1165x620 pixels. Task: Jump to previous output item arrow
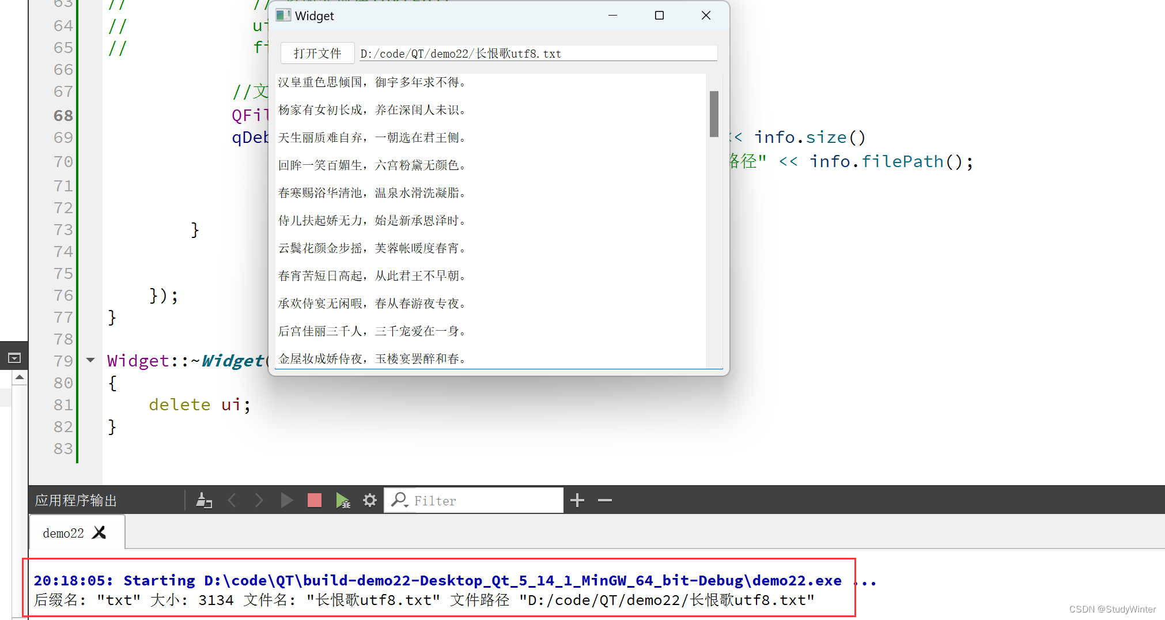[232, 500]
